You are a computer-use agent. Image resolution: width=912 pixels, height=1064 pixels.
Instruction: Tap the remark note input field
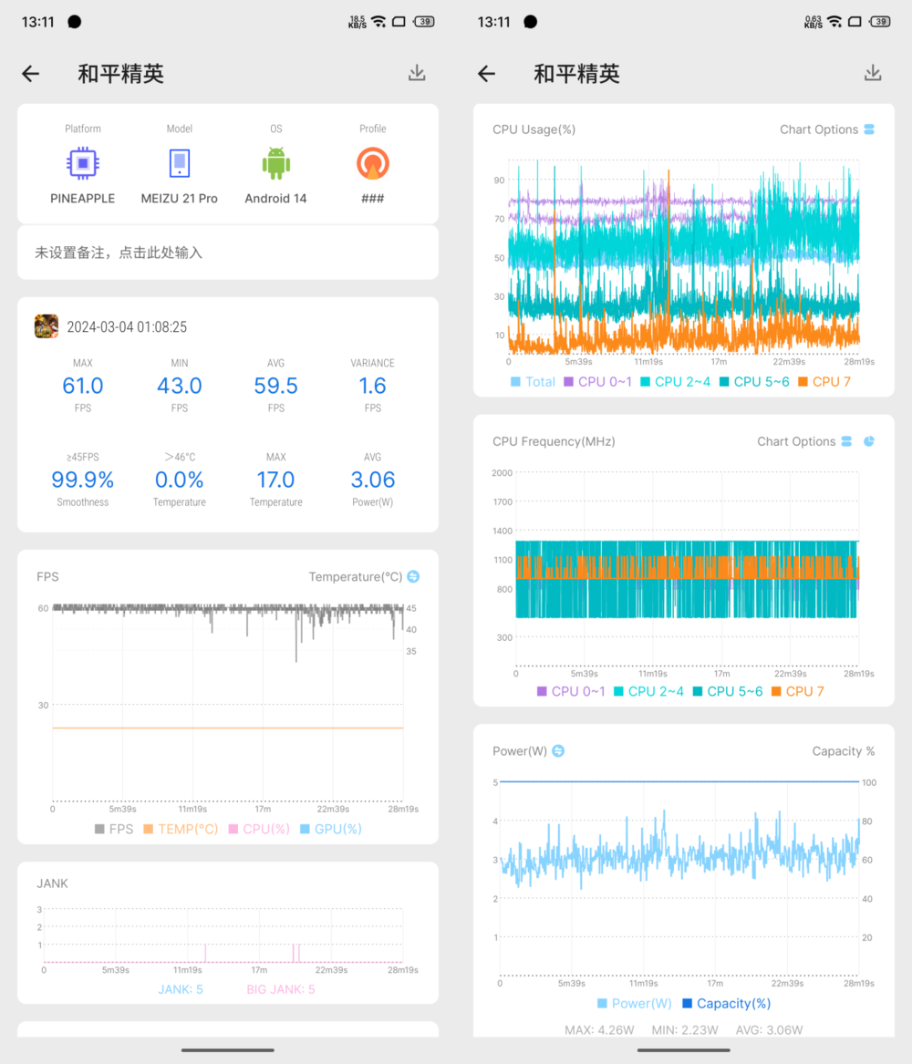(x=228, y=253)
